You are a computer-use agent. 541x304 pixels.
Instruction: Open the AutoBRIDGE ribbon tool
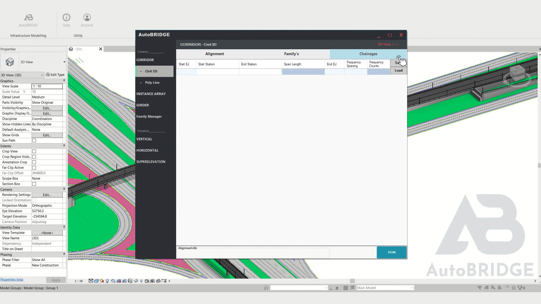(x=28, y=20)
